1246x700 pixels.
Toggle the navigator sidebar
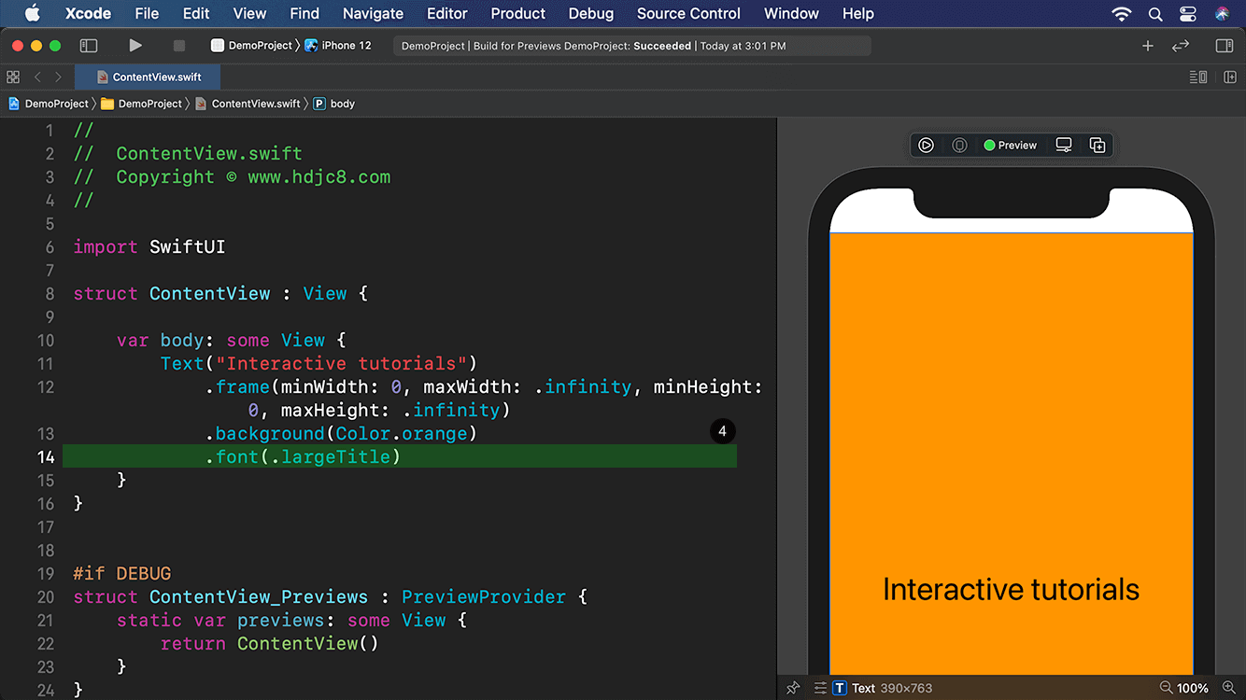(x=89, y=46)
